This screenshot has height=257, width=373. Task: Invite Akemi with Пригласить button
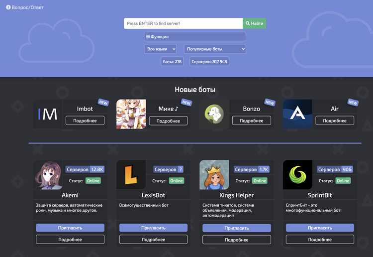pyautogui.click(x=70, y=228)
